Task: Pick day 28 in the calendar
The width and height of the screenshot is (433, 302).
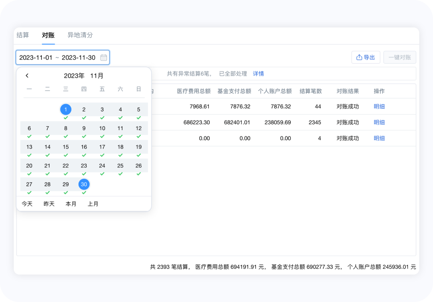Action: (47, 184)
